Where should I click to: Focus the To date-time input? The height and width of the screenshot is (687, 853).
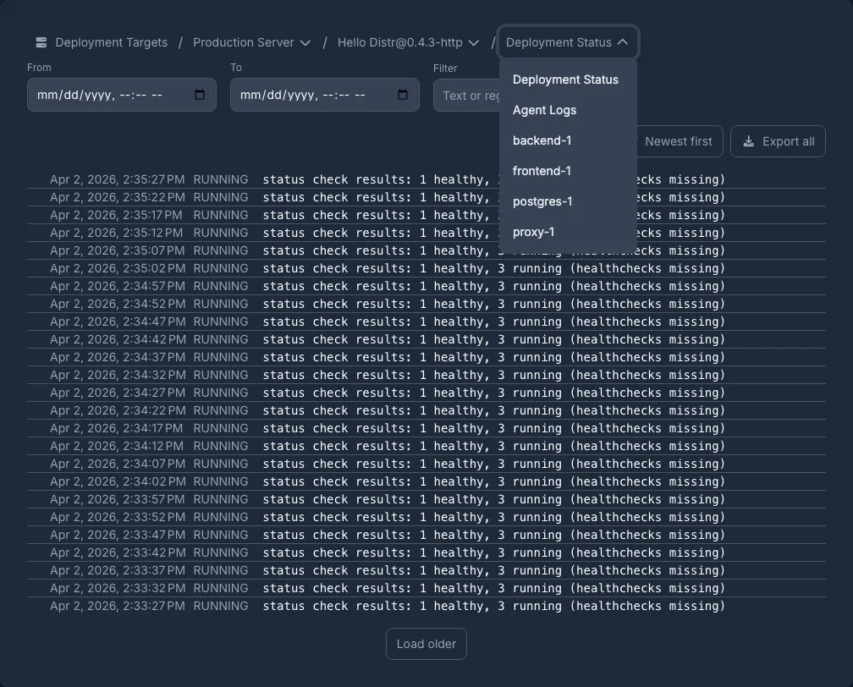point(324,95)
